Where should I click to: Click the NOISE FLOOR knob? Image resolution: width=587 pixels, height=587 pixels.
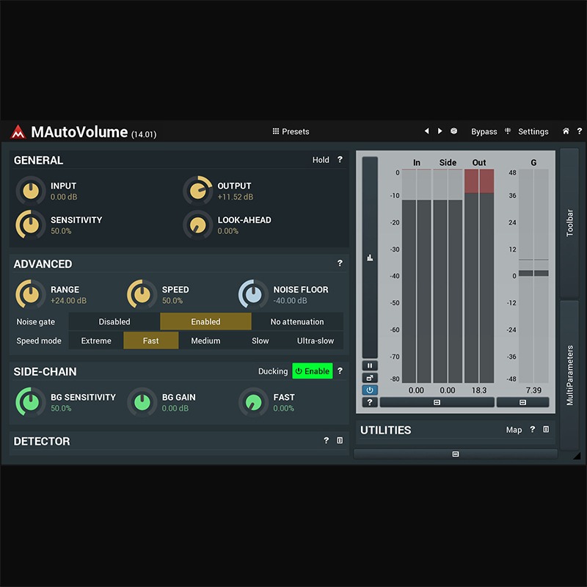click(253, 294)
